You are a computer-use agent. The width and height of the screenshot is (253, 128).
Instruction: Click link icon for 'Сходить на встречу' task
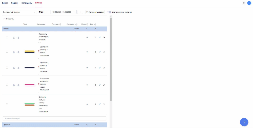pos(100,85)
